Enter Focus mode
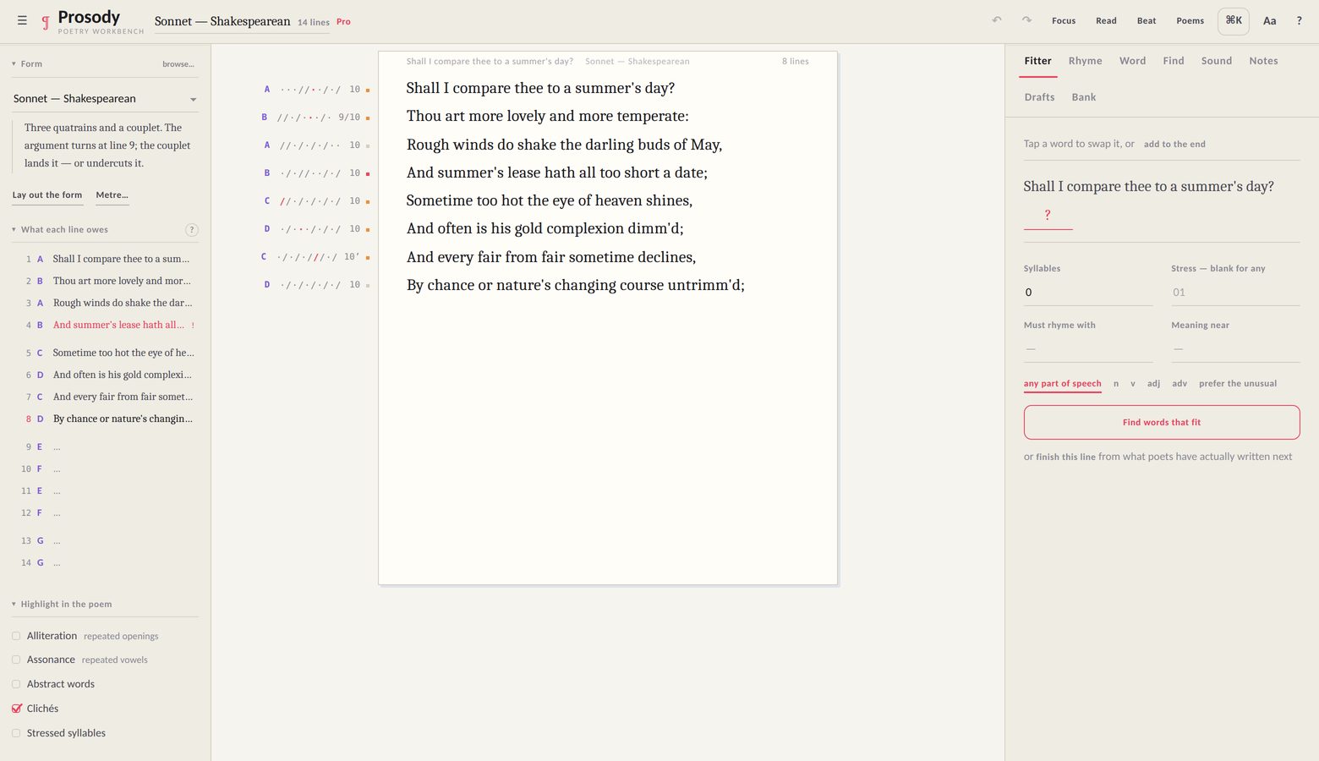The height and width of the screenshot is (761, 1319). point(1063,21)
